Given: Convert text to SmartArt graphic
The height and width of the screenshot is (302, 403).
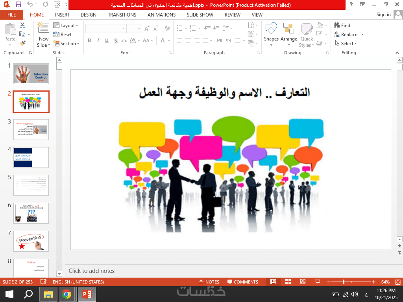Looking at the screenshot, I should [x=251, y=43].
